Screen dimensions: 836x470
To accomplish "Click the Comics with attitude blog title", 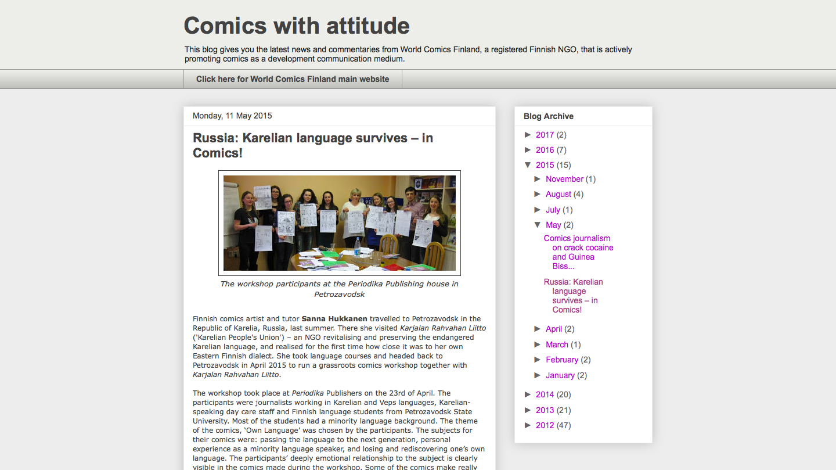I will [297, 26].
